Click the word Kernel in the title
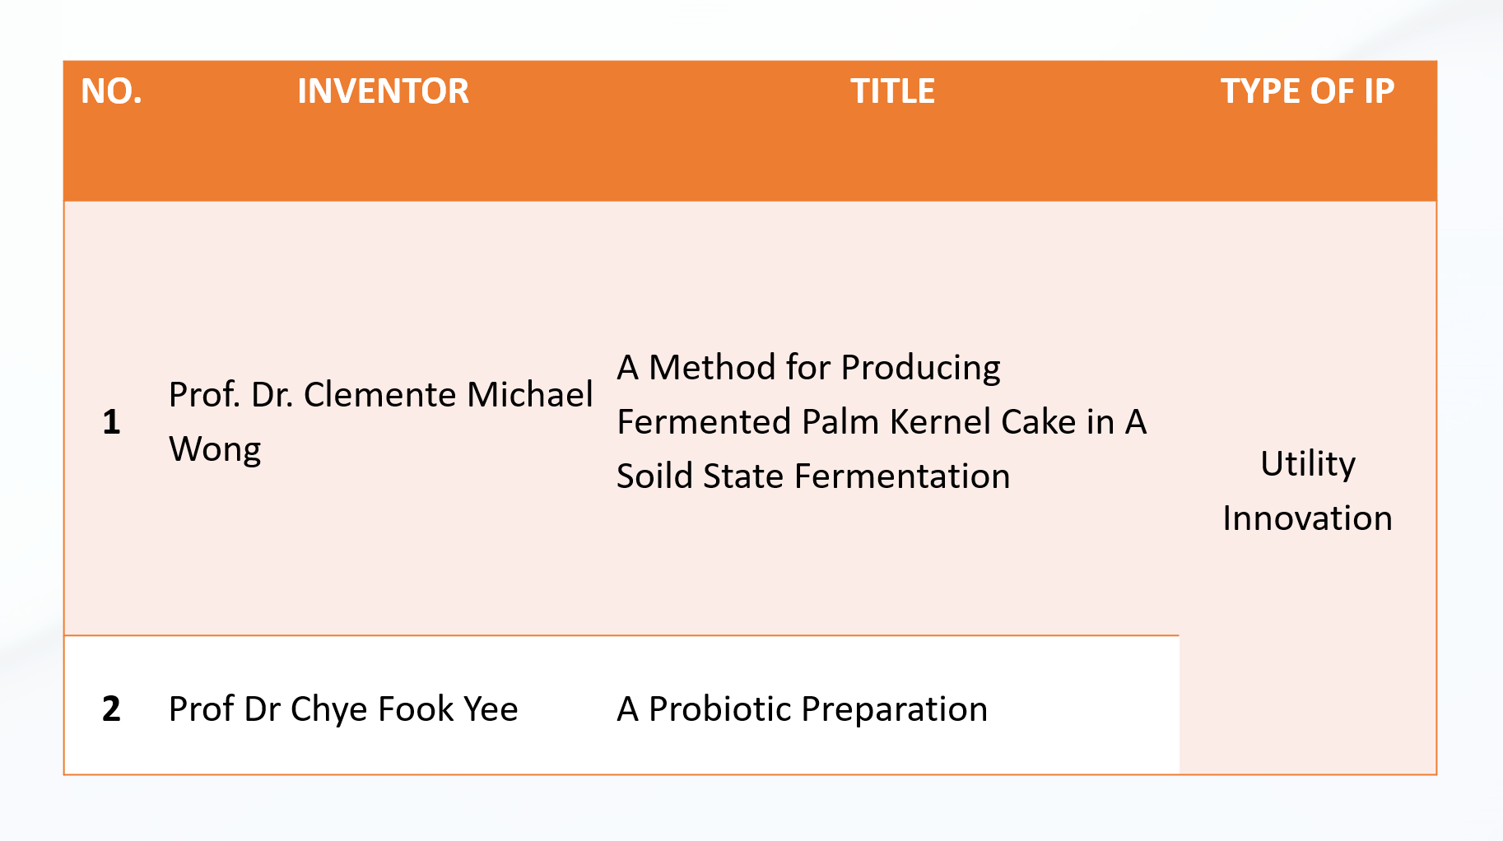 coord(941,422)
